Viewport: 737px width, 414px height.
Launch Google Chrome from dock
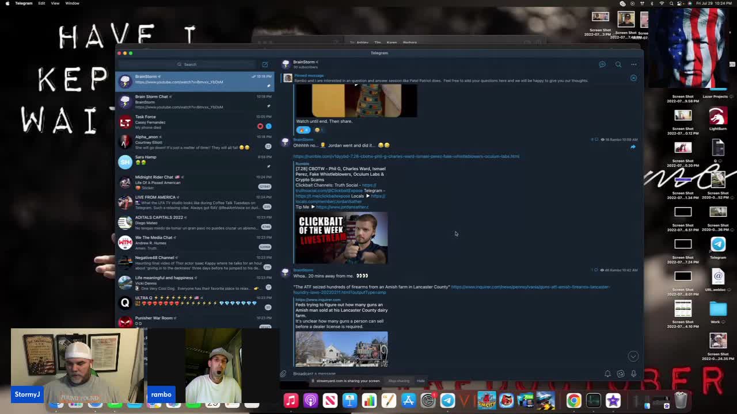[x=573, y=401]
